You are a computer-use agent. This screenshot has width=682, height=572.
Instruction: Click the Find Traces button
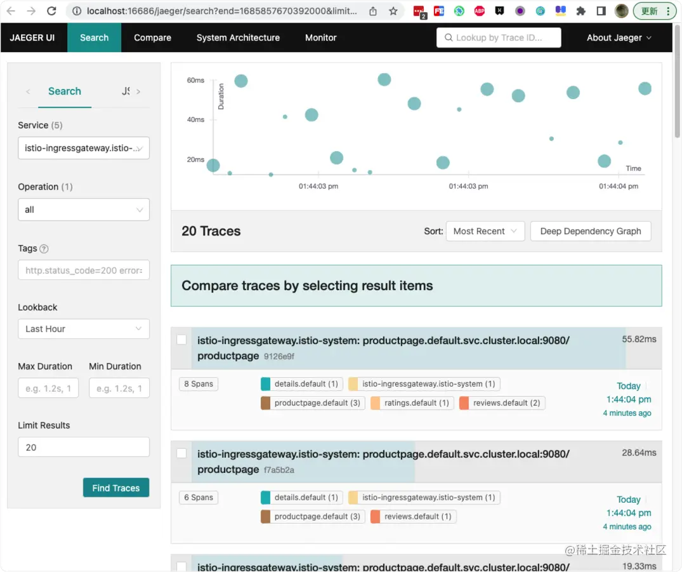coord(115,488)
